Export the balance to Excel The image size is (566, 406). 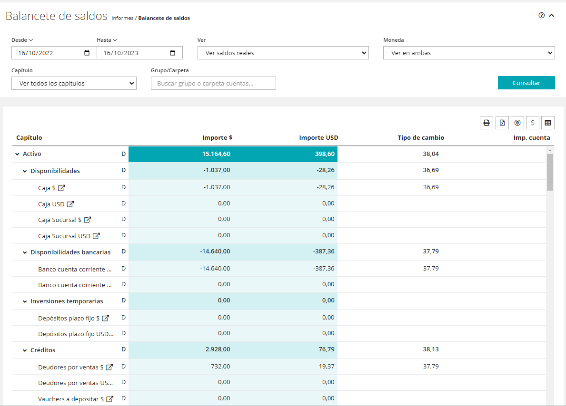pyautogui.click(x=502, y=123)
